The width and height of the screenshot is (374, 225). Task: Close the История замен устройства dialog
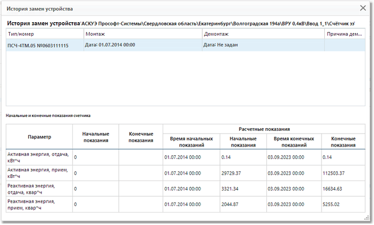click(363, 8)
